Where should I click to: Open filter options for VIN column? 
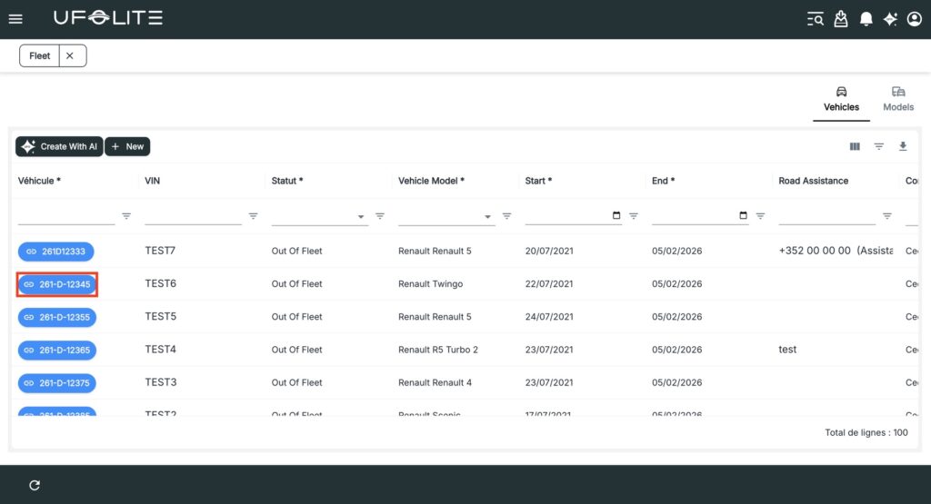click(253, 216)
